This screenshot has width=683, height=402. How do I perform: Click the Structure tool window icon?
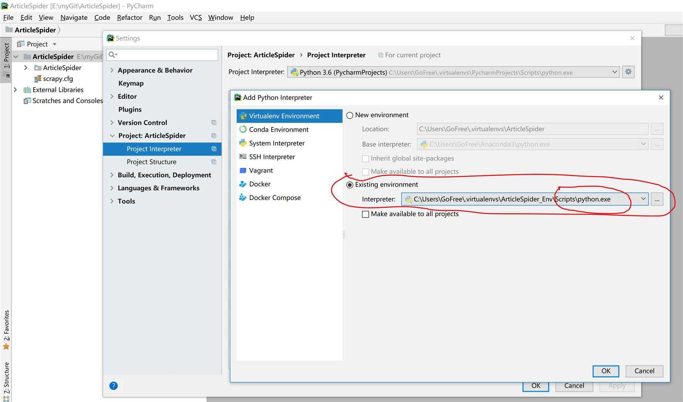point(6,399)
